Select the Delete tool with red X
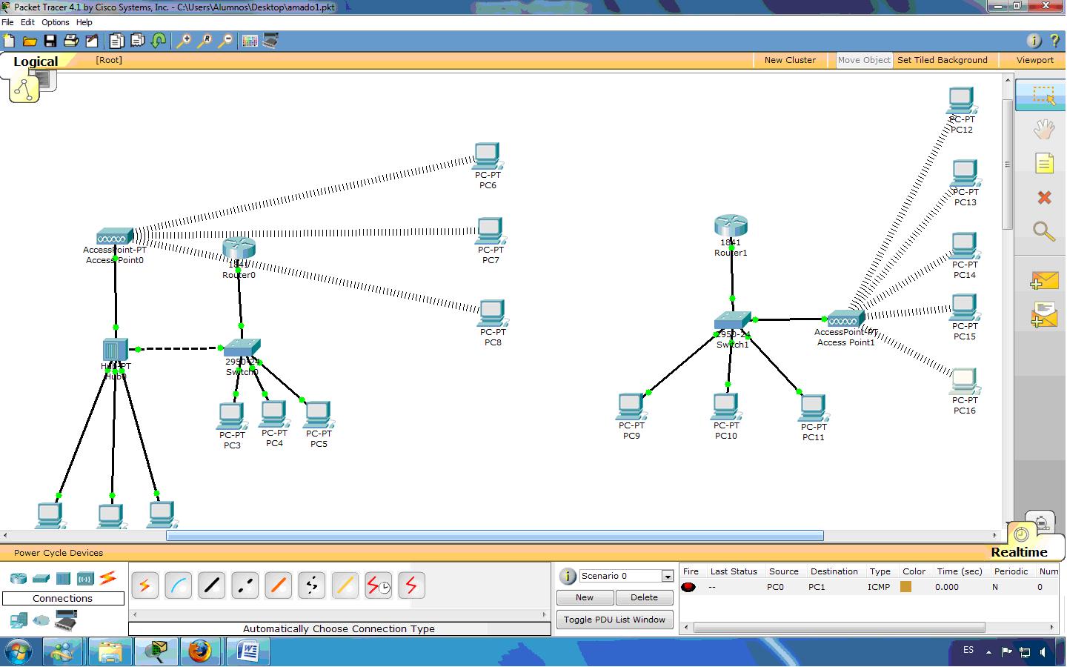1067x667 pixels. (x=1044, y=197)
